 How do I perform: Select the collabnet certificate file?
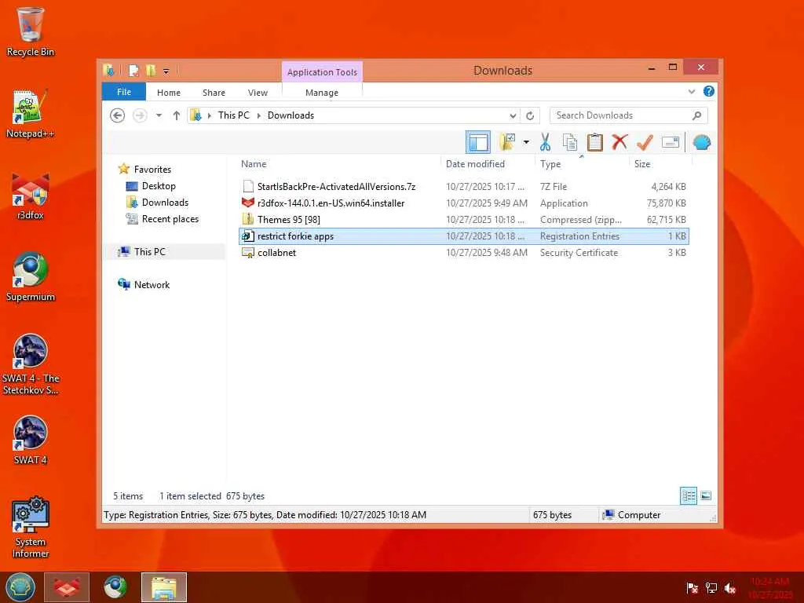(x=464, y=252)
